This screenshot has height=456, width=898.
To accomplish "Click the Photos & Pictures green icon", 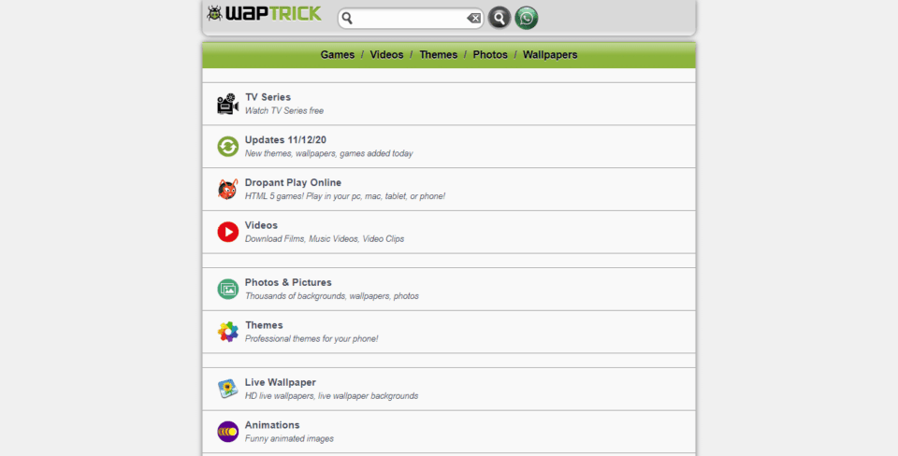I will tap(228, 289).
